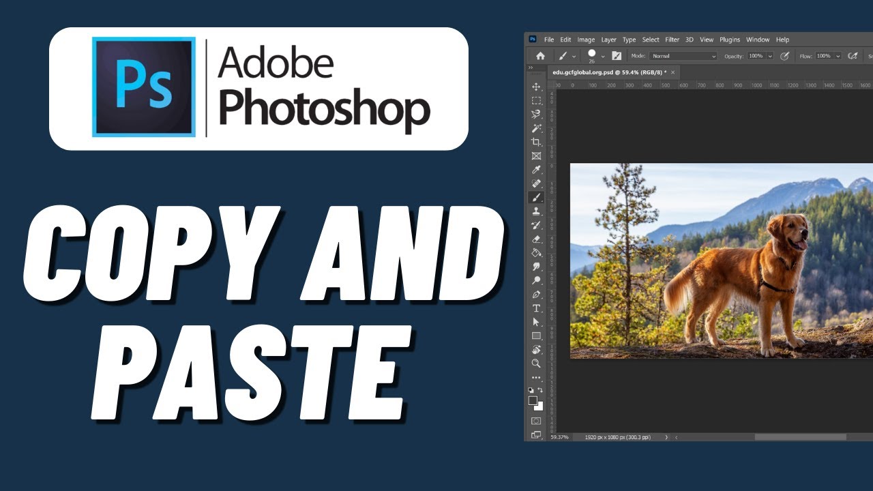This screenshot has height=491, width=873.
Task: Select the Spot Healing Brush tool
Action: tap(536, 183)
